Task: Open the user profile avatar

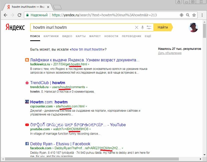Action: click(193, 28)
